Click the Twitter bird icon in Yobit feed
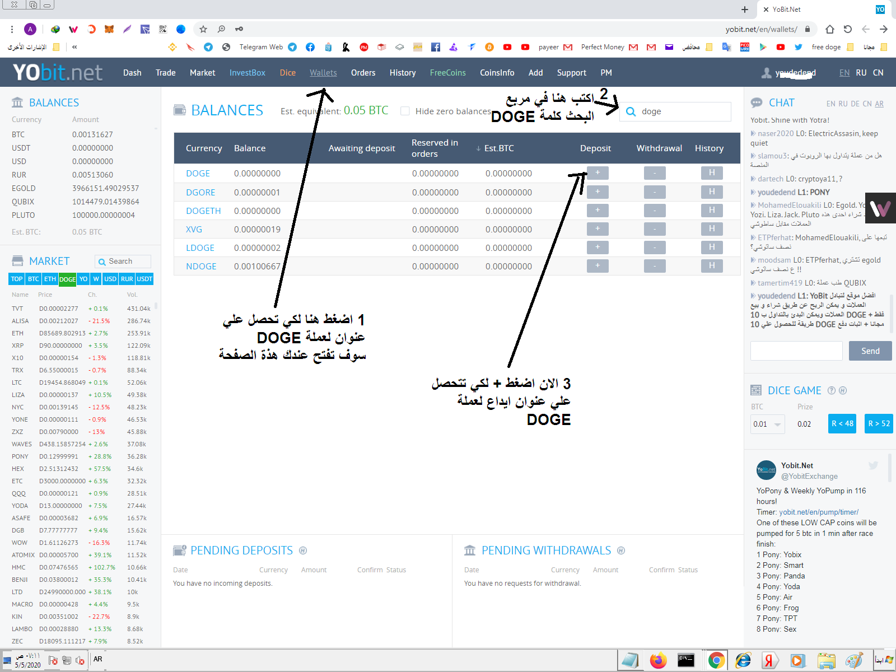This screenshot has width=896, height=672. tap(873, 465)
